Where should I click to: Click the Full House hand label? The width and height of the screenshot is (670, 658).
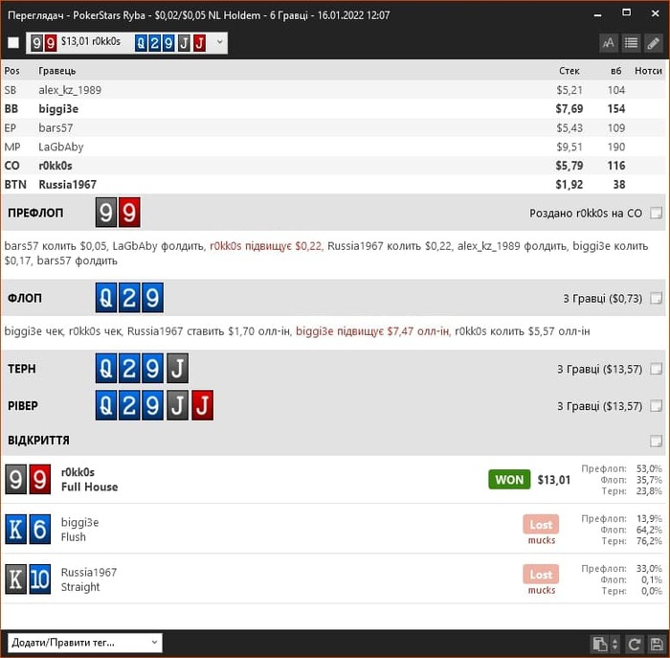click(89, 487)
